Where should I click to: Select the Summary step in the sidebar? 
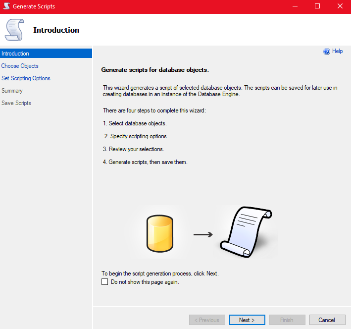[x=12, y=91]
